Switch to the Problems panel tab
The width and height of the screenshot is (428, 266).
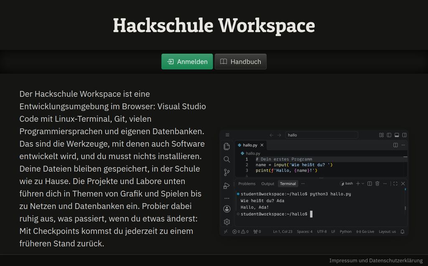point(247,184)
